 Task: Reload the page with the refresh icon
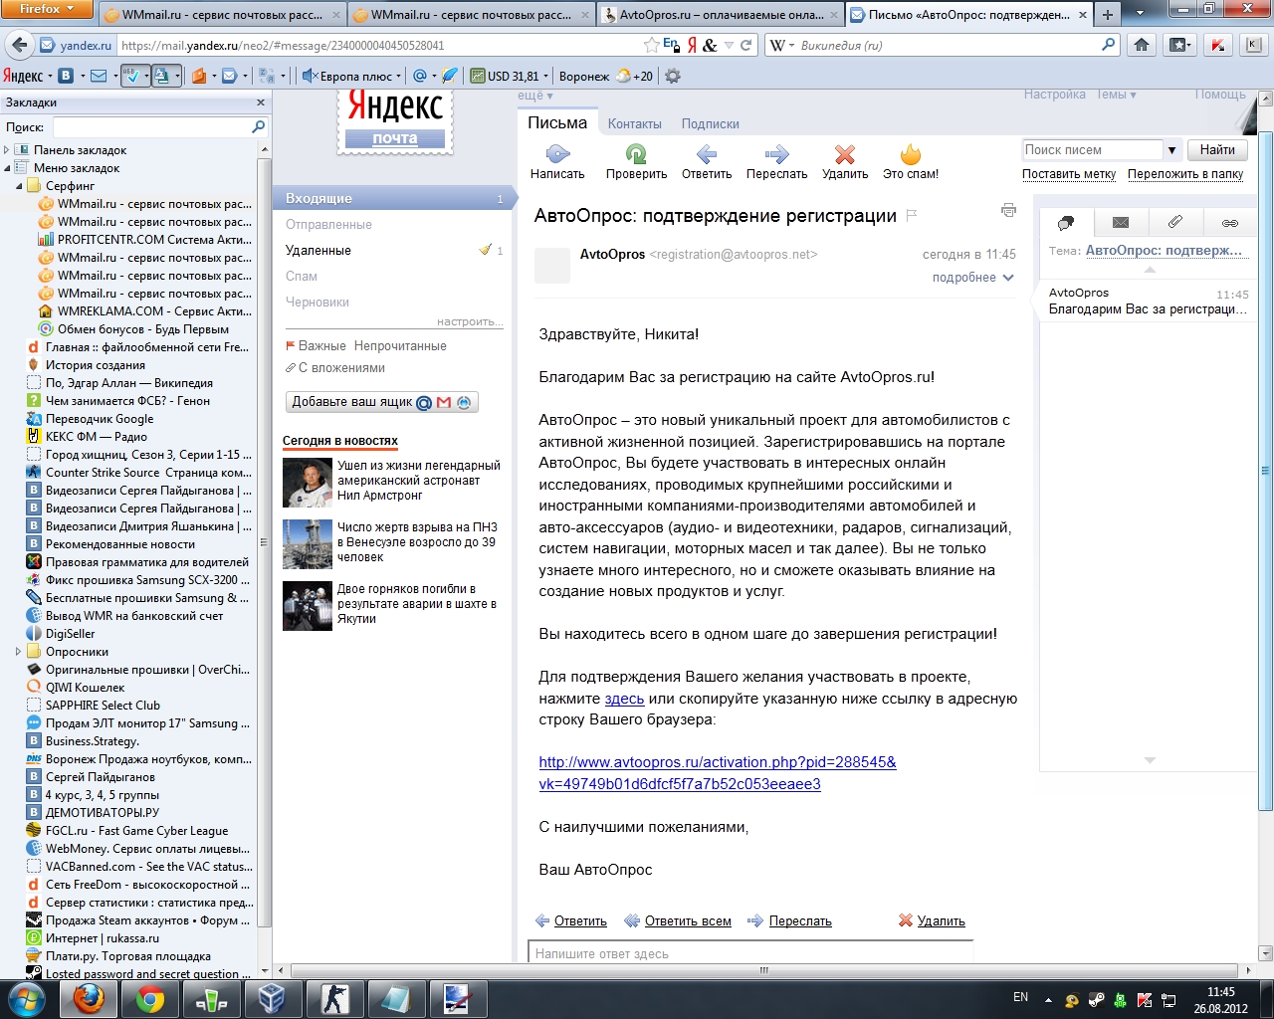click(746, 45)
